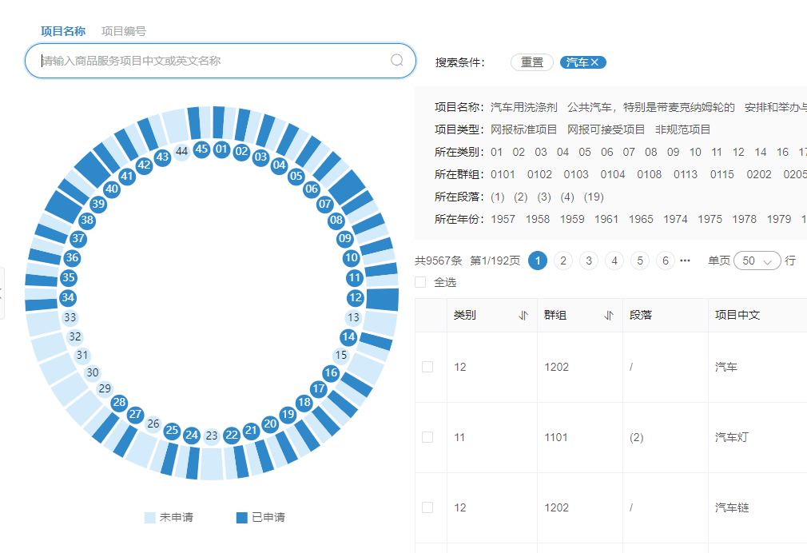
Task: Select class 44 circle on the ring
Action: coord(181,151)
